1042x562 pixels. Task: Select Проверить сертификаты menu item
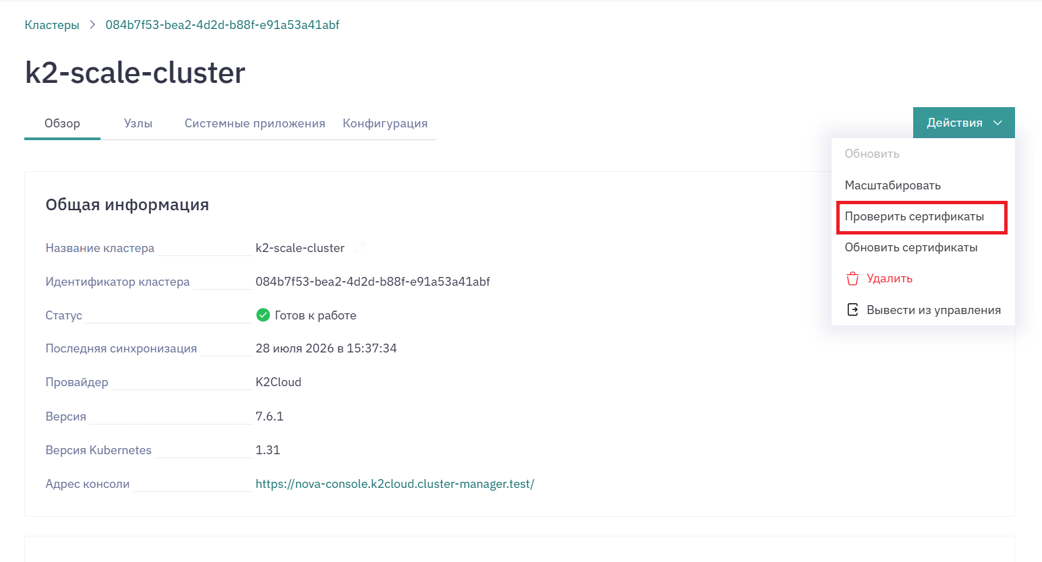923,216
